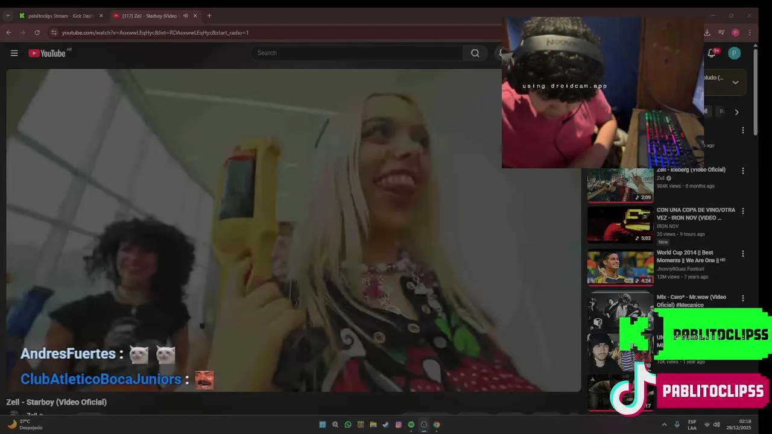Open options for the topmost sidebar video
772x434 pixels.
[x=743, y=130]
